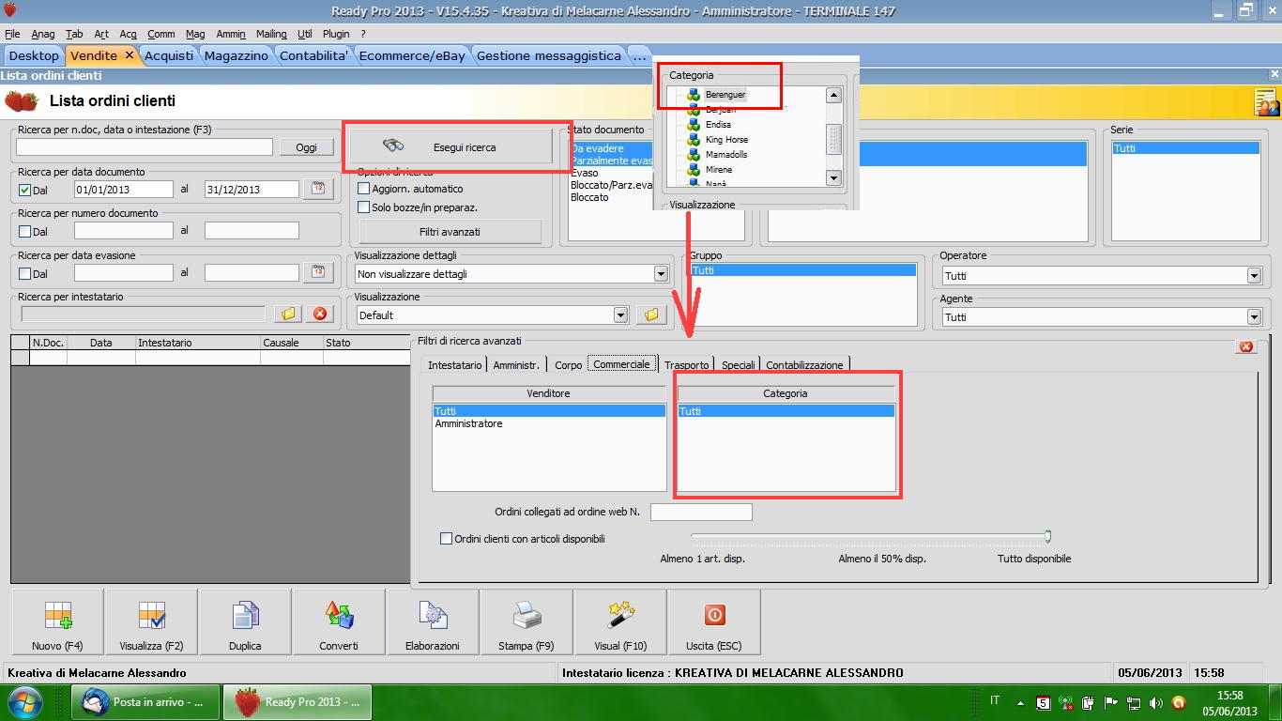1282x721 pixels.
Task: Uncheck Dal checkbox for data documento
Action: tap(25, 190)
